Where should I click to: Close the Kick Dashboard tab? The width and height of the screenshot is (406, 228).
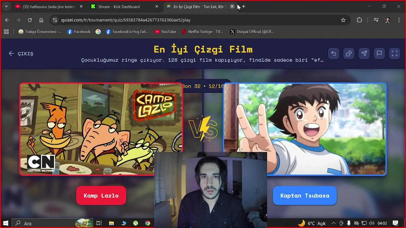tap(157, 6)
